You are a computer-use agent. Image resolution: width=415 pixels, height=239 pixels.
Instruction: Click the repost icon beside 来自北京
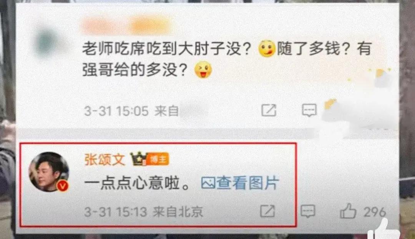[267, 211]
